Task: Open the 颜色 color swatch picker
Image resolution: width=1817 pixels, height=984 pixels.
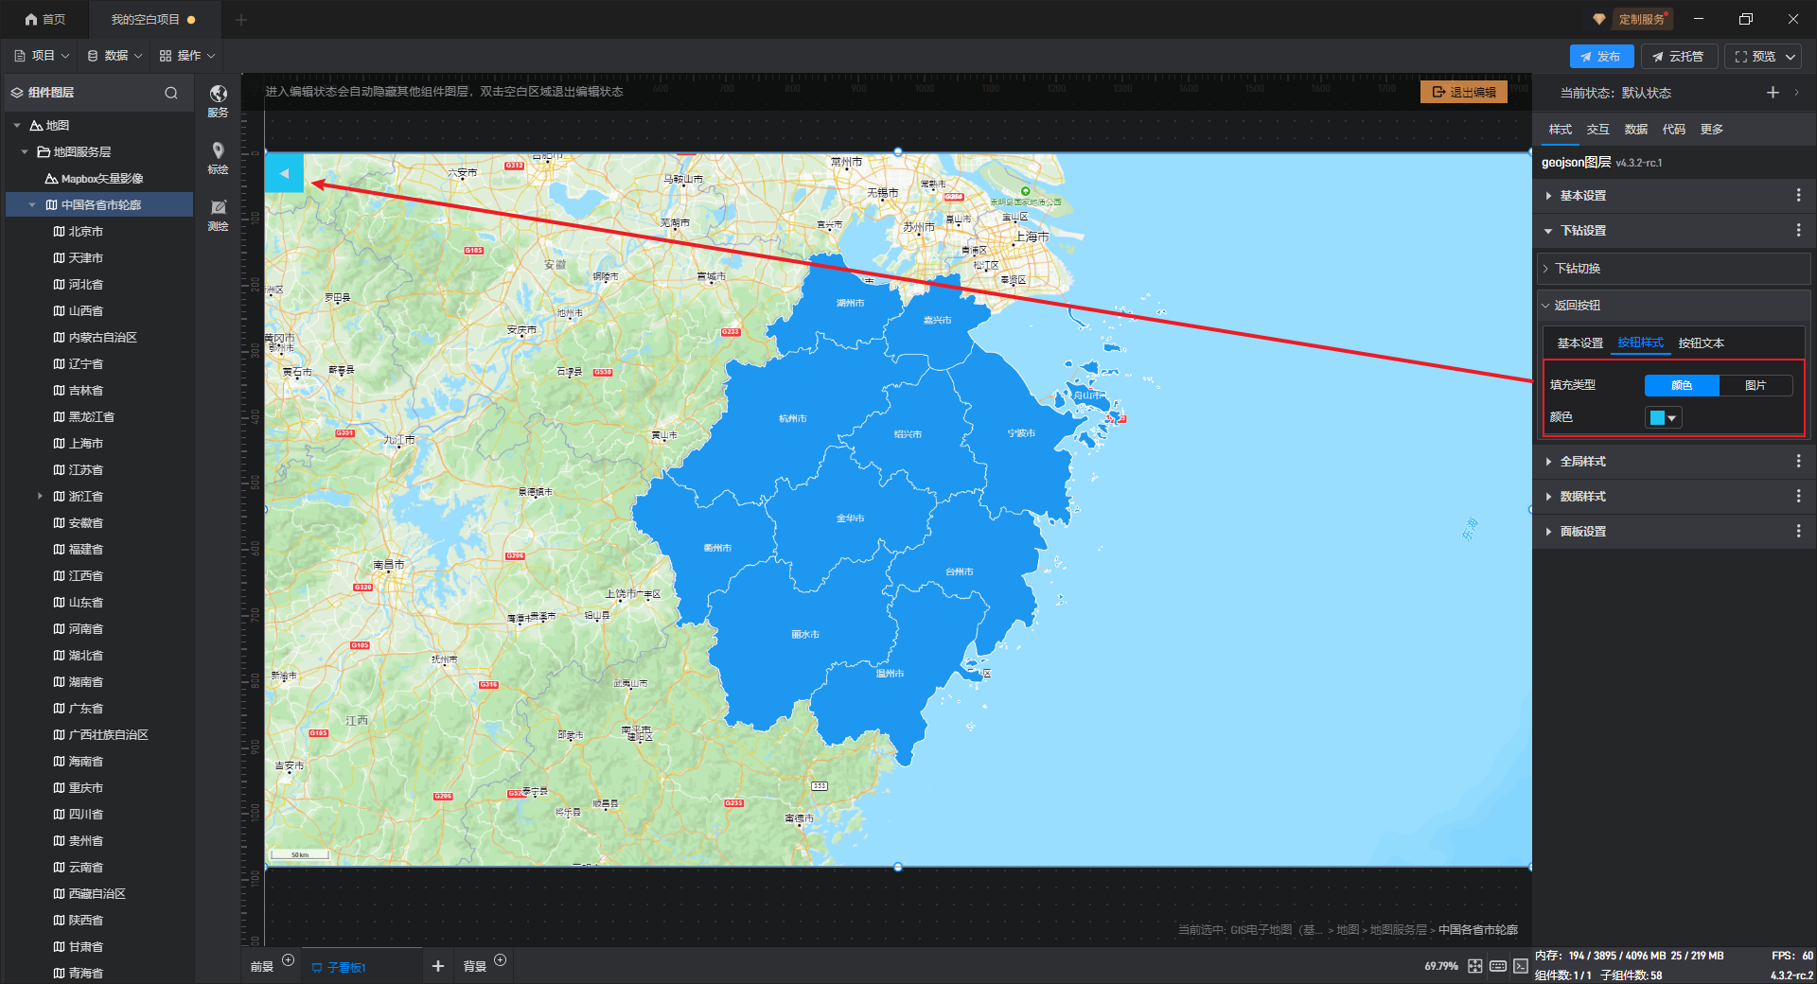Action: 1663,417
